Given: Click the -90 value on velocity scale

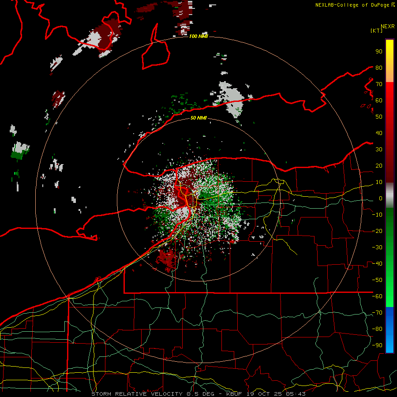Looking at the screenshot, I should click(377, 345).
